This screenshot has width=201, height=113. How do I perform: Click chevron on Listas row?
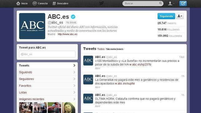point(74,92)
